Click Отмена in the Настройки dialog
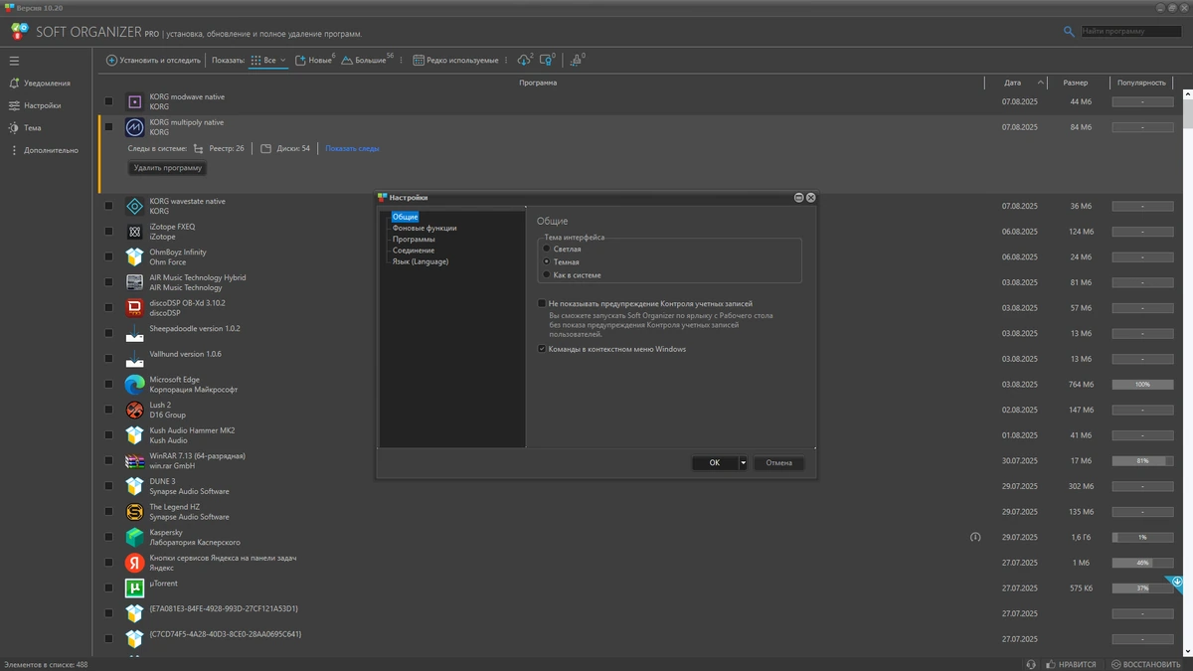 779,462
